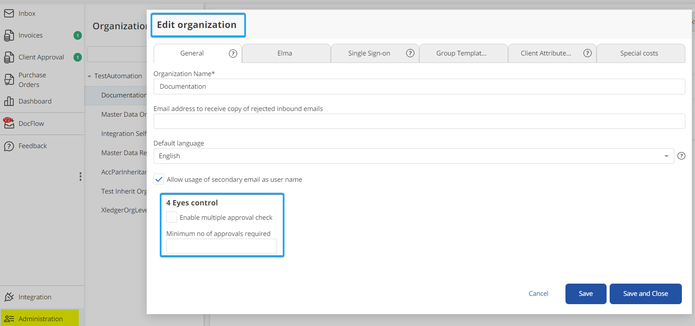Click help icon on General tab
This screenshot has height=326, width=695.
point(233,53)
